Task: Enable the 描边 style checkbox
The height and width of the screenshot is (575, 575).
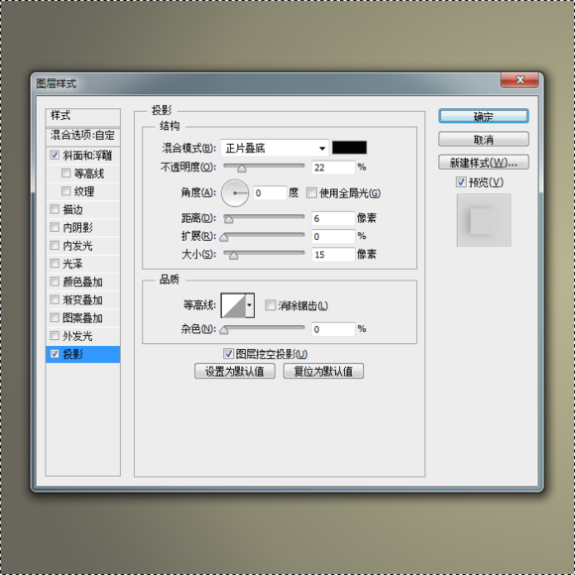Action: [55, 209]
